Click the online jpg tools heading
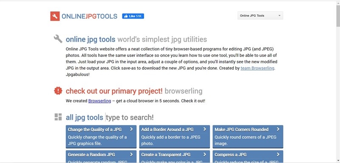 tap(91, 39)
